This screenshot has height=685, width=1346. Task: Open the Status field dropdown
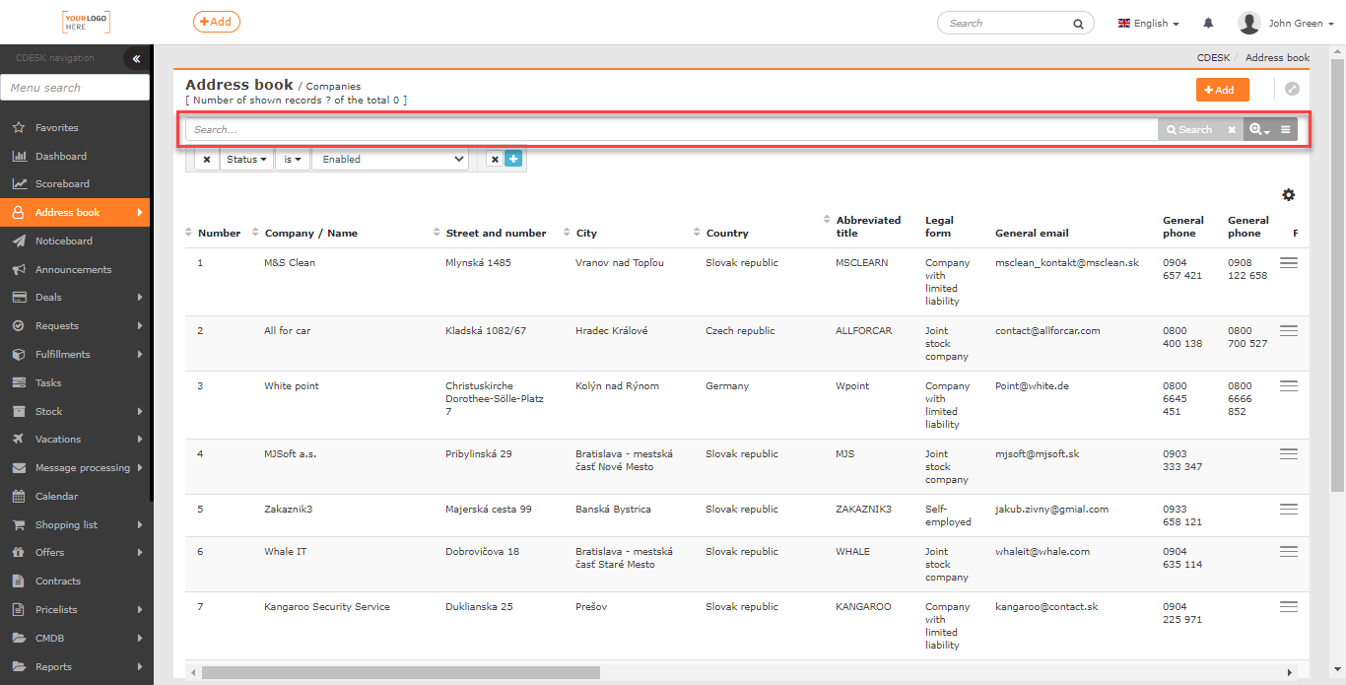tap(246, 159)
